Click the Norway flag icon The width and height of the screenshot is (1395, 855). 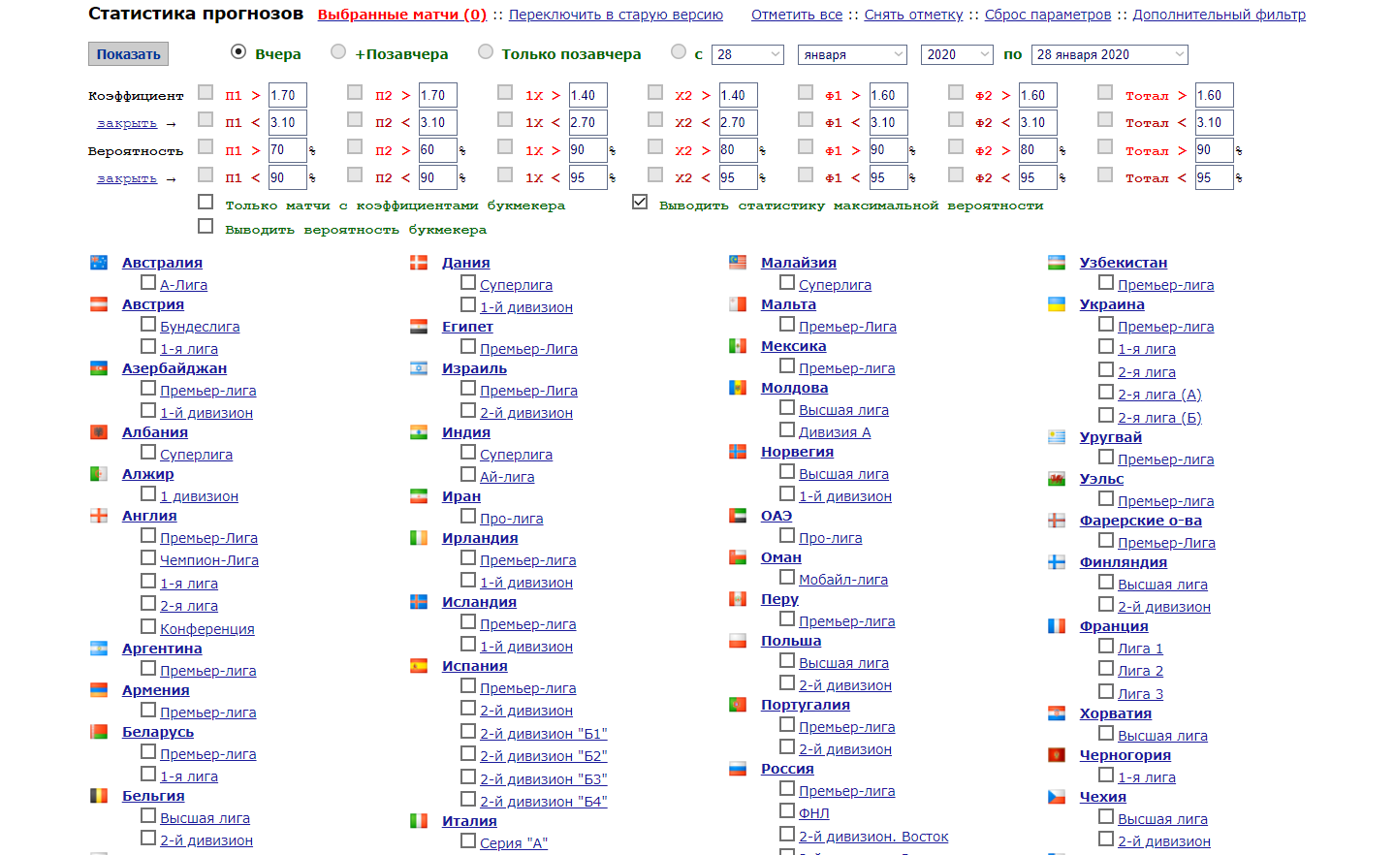pos(738,451)
